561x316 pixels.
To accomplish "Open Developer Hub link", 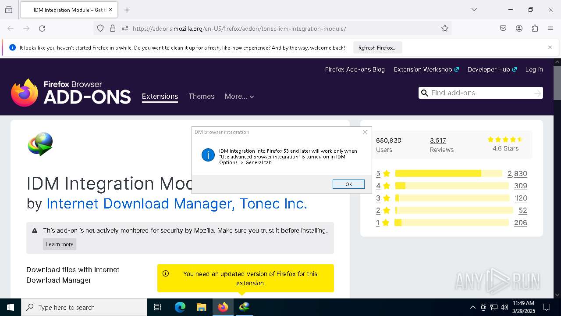I will [x=492, y=69].
